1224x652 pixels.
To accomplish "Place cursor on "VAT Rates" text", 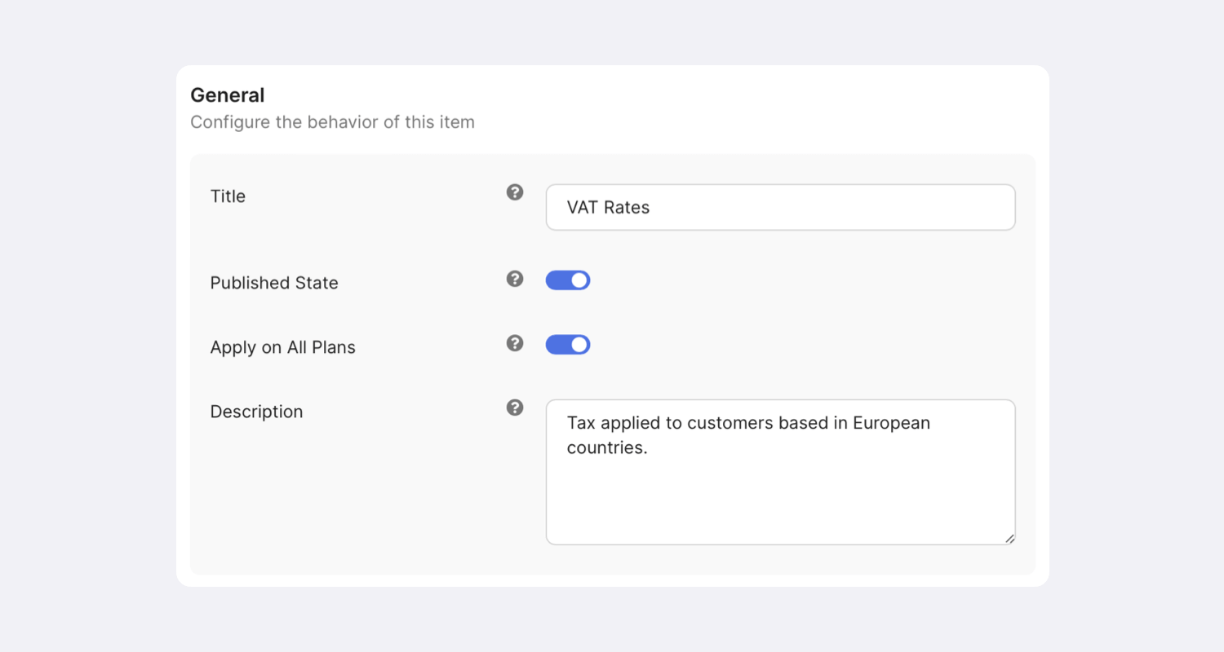I will coord(608,208).
